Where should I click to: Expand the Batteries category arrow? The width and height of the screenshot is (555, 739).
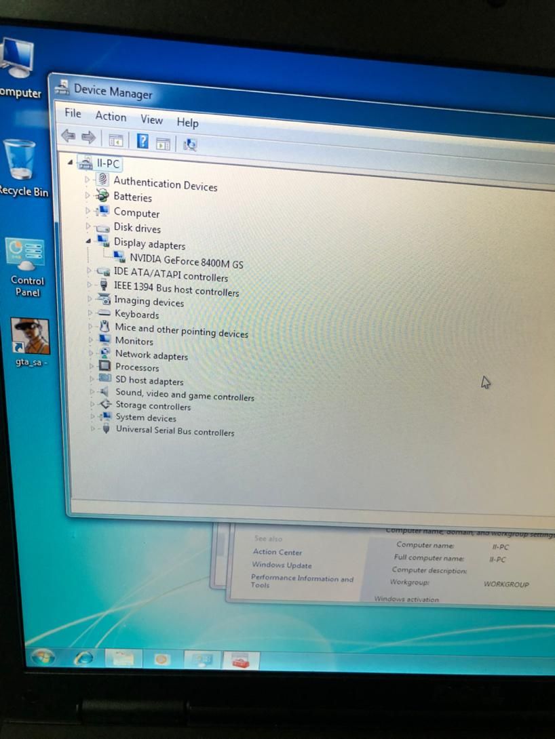tap(88, 195)
